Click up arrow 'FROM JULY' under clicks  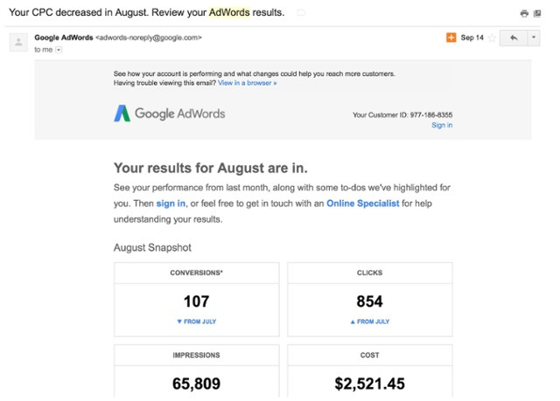click(x=369, y=321)
